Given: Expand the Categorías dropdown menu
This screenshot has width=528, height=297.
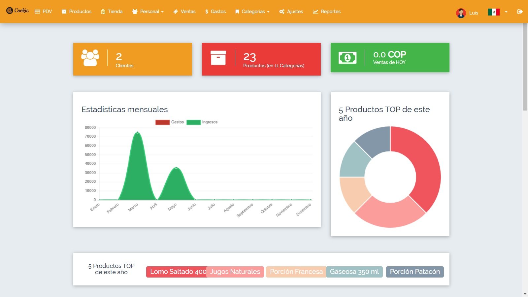Looking at the screenshot, I should point(252,12).
